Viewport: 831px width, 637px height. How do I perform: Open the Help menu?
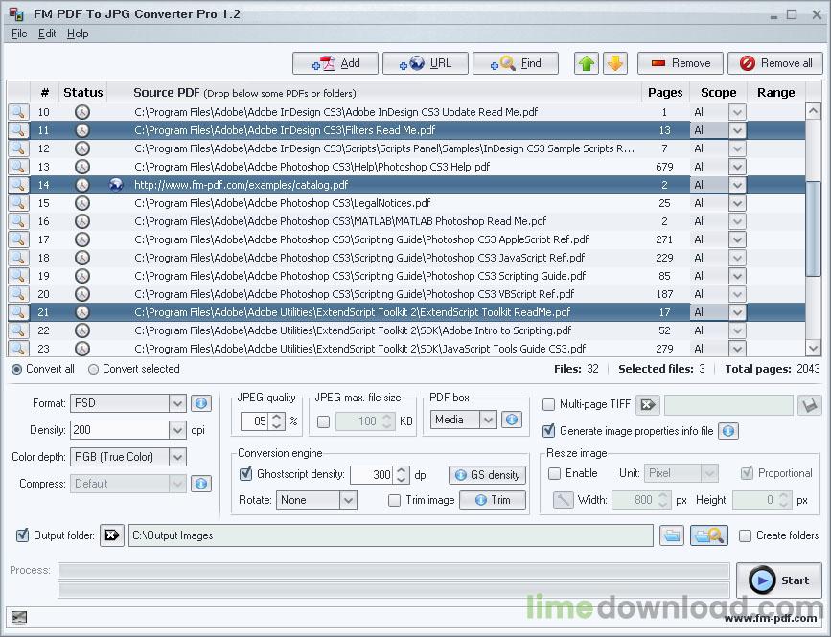click(x=79, y=34)
